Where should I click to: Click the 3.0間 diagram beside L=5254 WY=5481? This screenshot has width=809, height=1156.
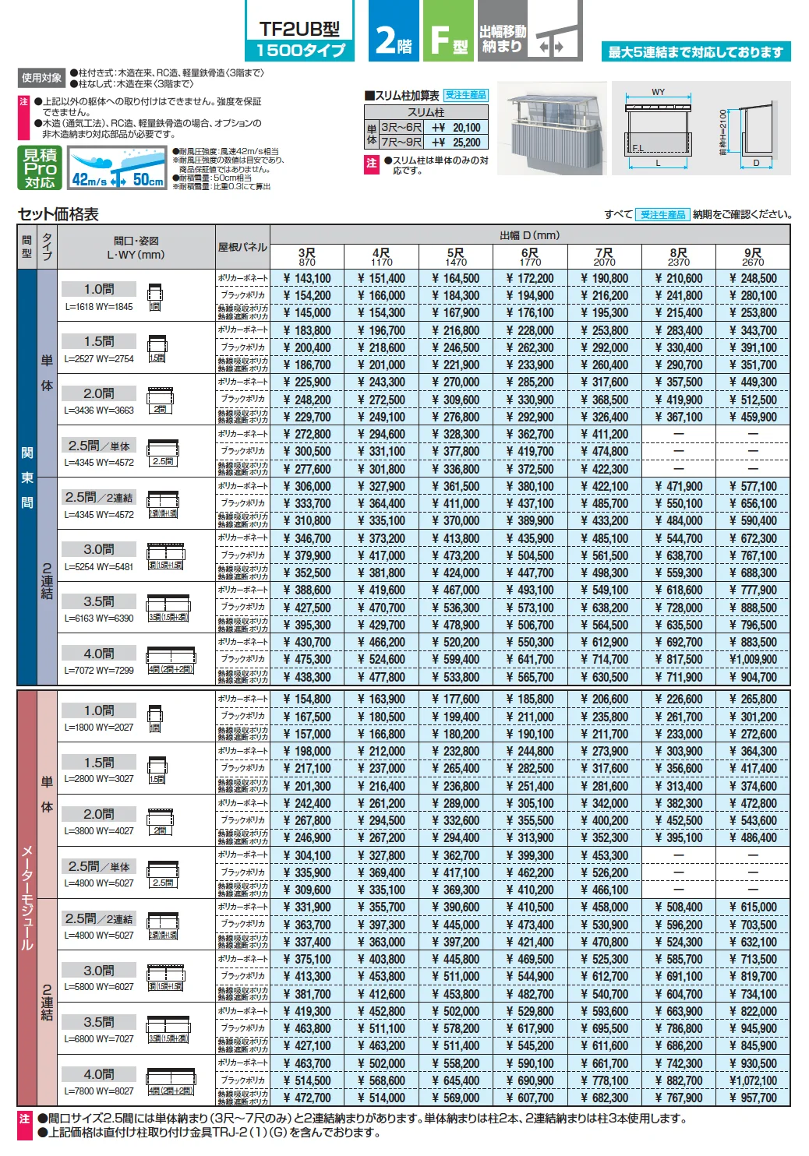coord(166,556)
